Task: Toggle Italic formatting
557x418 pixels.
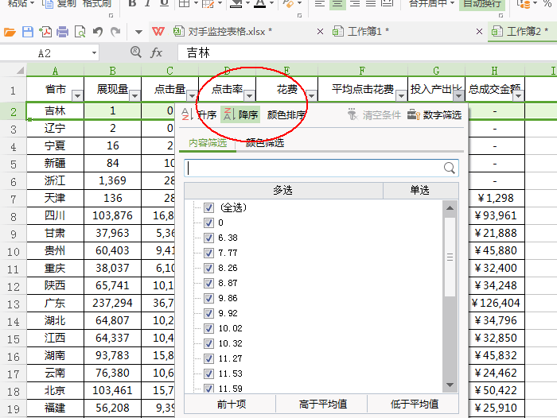Action: [x=148, y=3]
